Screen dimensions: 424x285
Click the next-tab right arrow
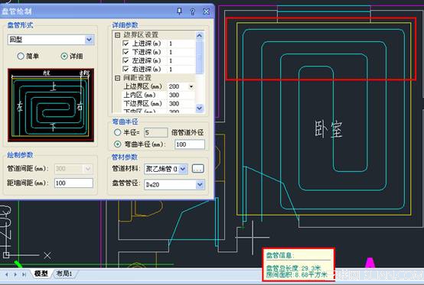(15, 274)
